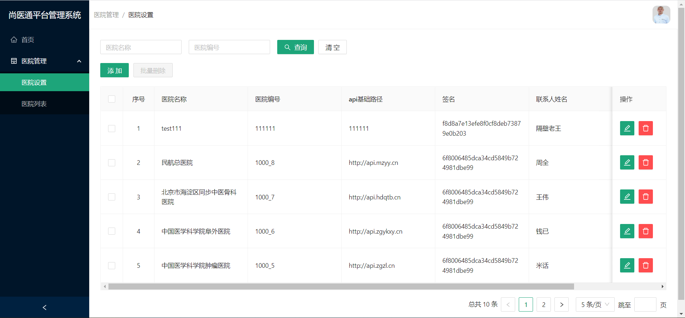The width and height of the screenshot is (685, 318).
Task: Click hospital code 1000_8
Action: (265, 163)
